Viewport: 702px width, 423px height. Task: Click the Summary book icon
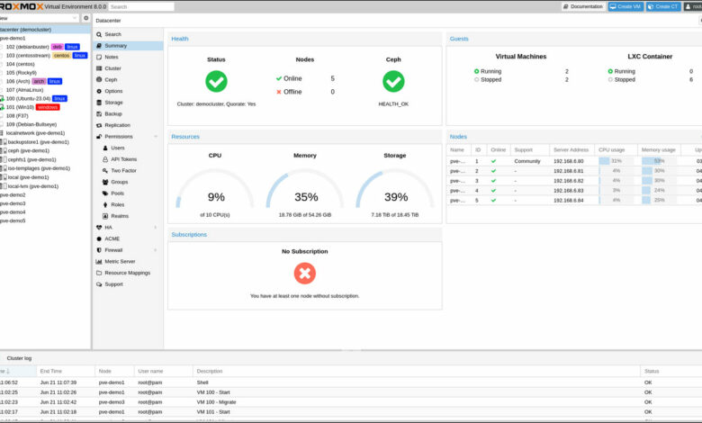pos(99,46)
